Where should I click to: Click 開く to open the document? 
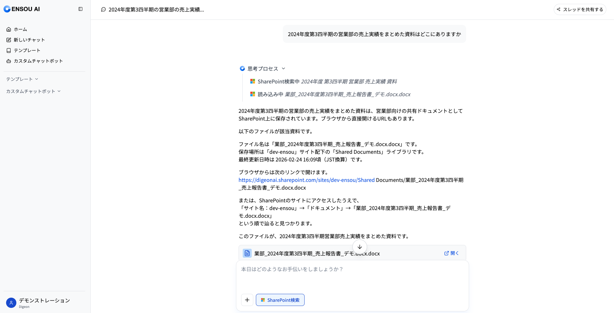(451, 253)
